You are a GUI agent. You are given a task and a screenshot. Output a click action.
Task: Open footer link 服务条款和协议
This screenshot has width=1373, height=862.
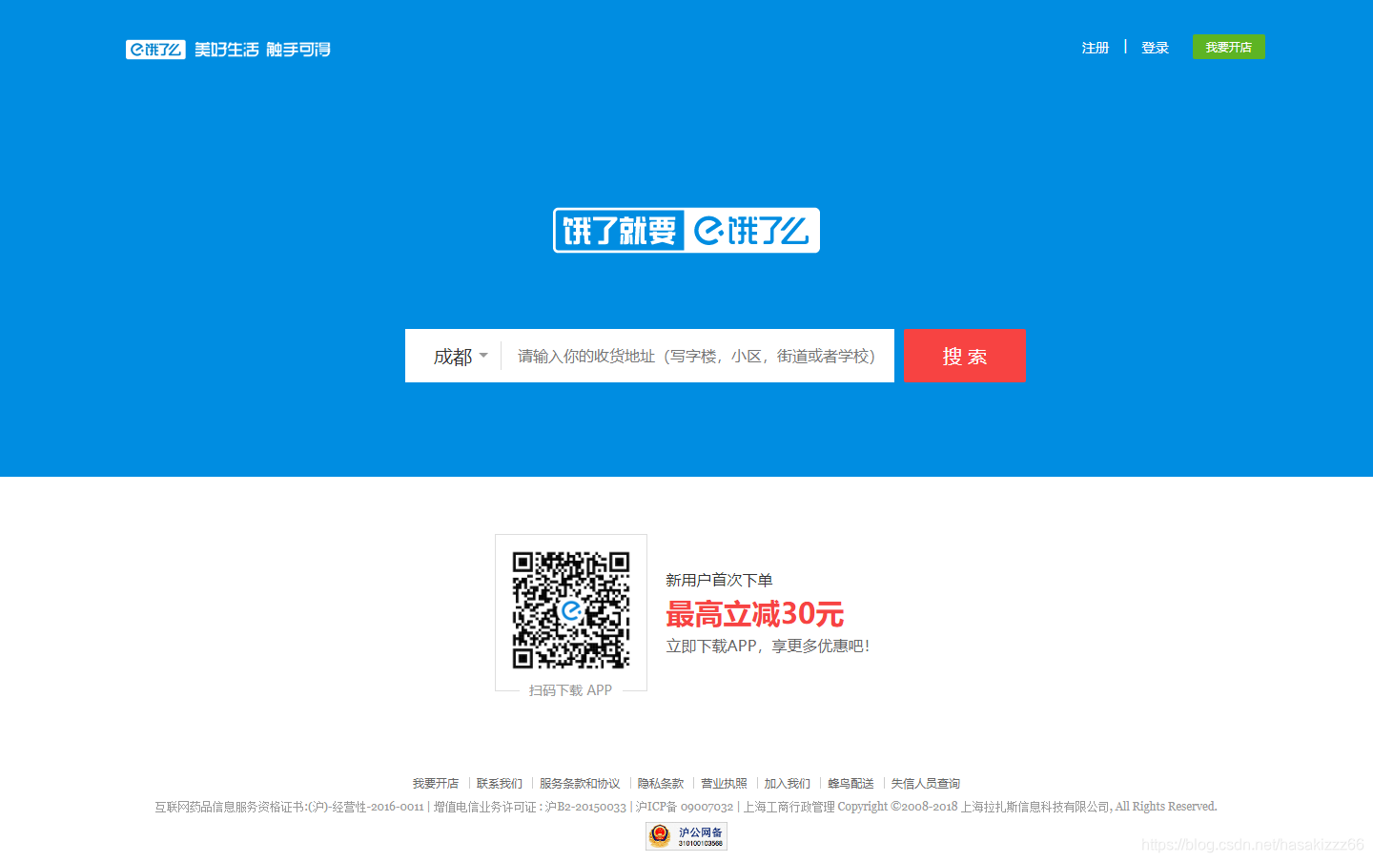[580, 784]
